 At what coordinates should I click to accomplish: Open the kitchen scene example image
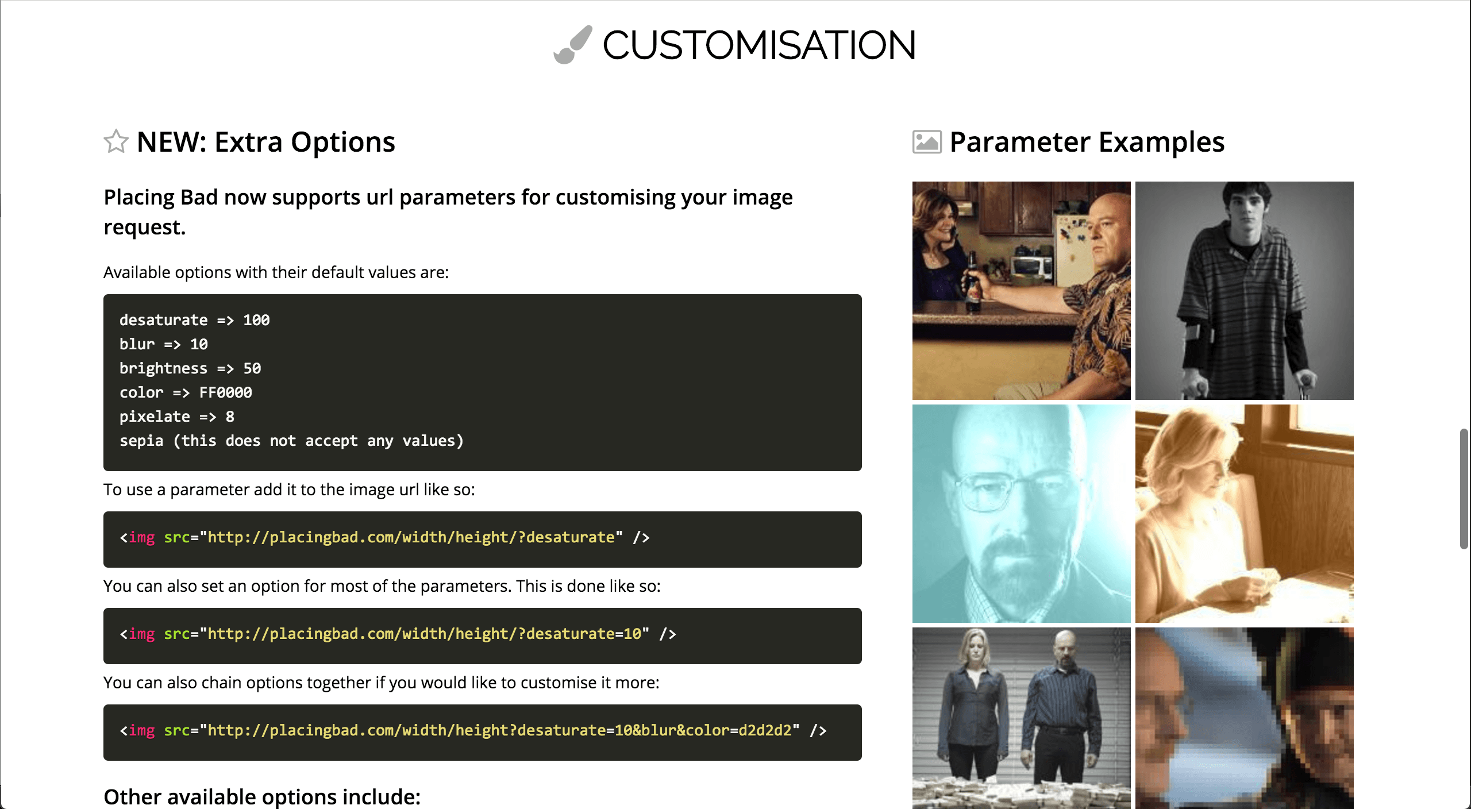click(1021, 290)
